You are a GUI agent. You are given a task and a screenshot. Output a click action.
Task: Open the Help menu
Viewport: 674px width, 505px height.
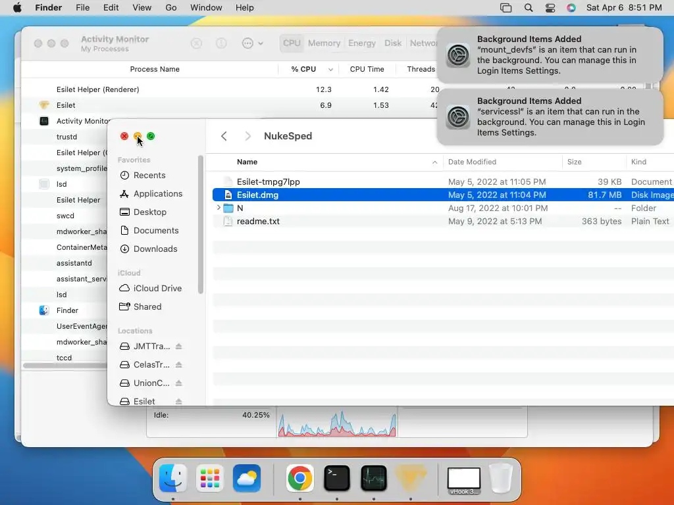pos(245,8)
